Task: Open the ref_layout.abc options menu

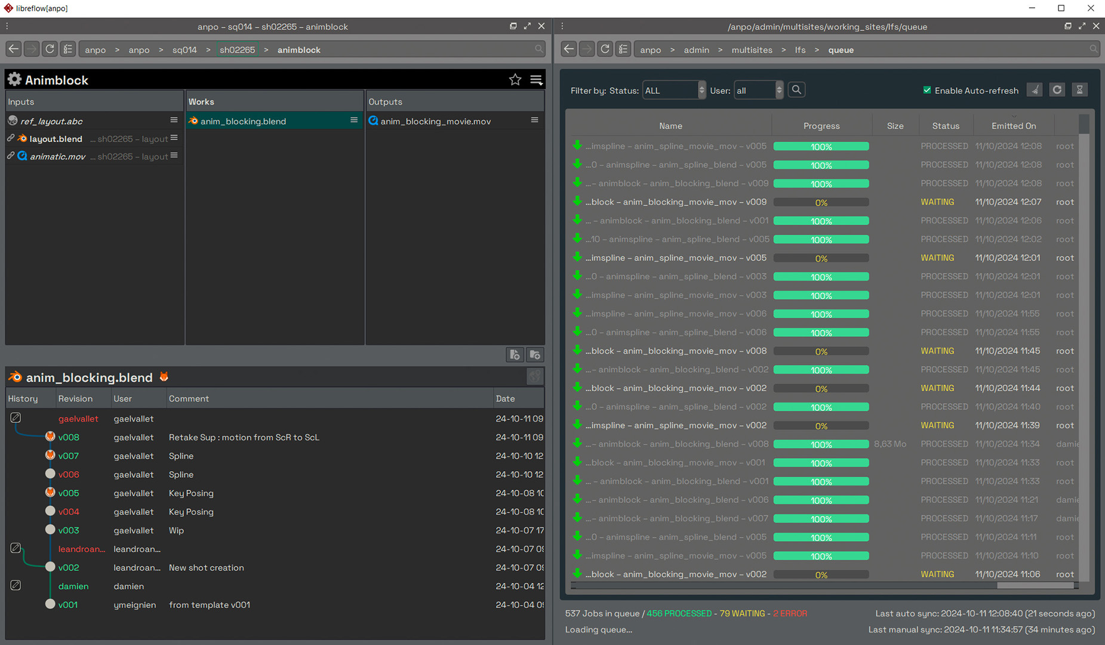Action: [174, 121]
